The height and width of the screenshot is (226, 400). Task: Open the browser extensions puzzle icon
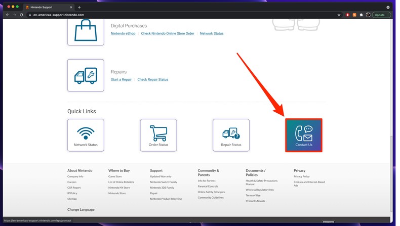click(x=361, y=15)
